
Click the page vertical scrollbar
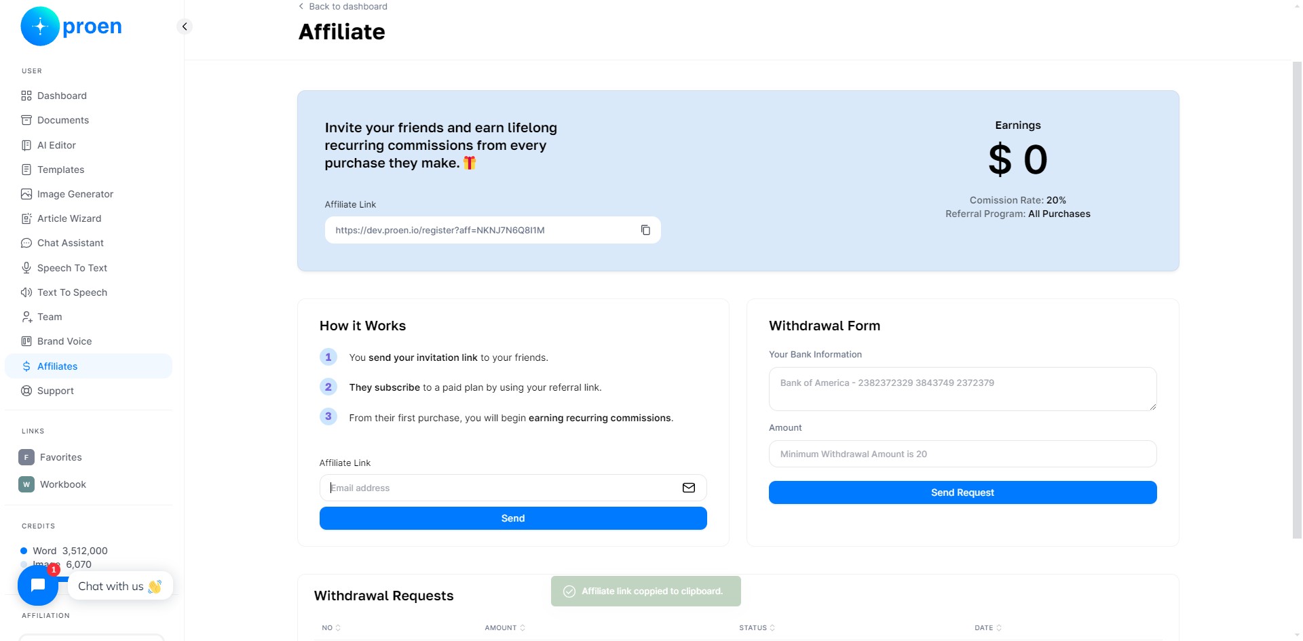(x=1297, y=300)
